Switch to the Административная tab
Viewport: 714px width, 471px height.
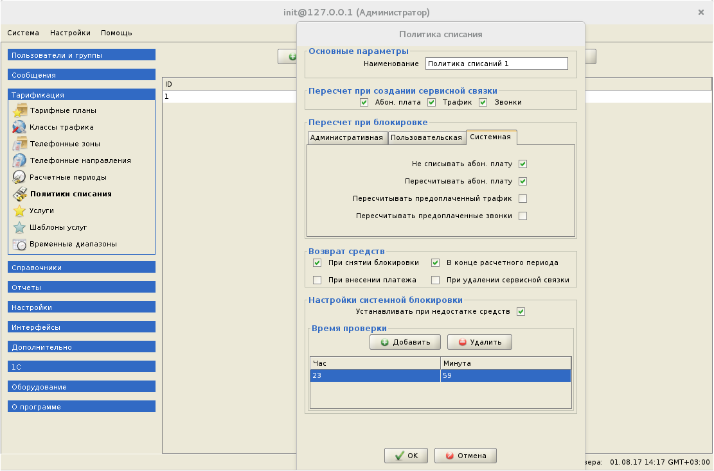point(347,138)
